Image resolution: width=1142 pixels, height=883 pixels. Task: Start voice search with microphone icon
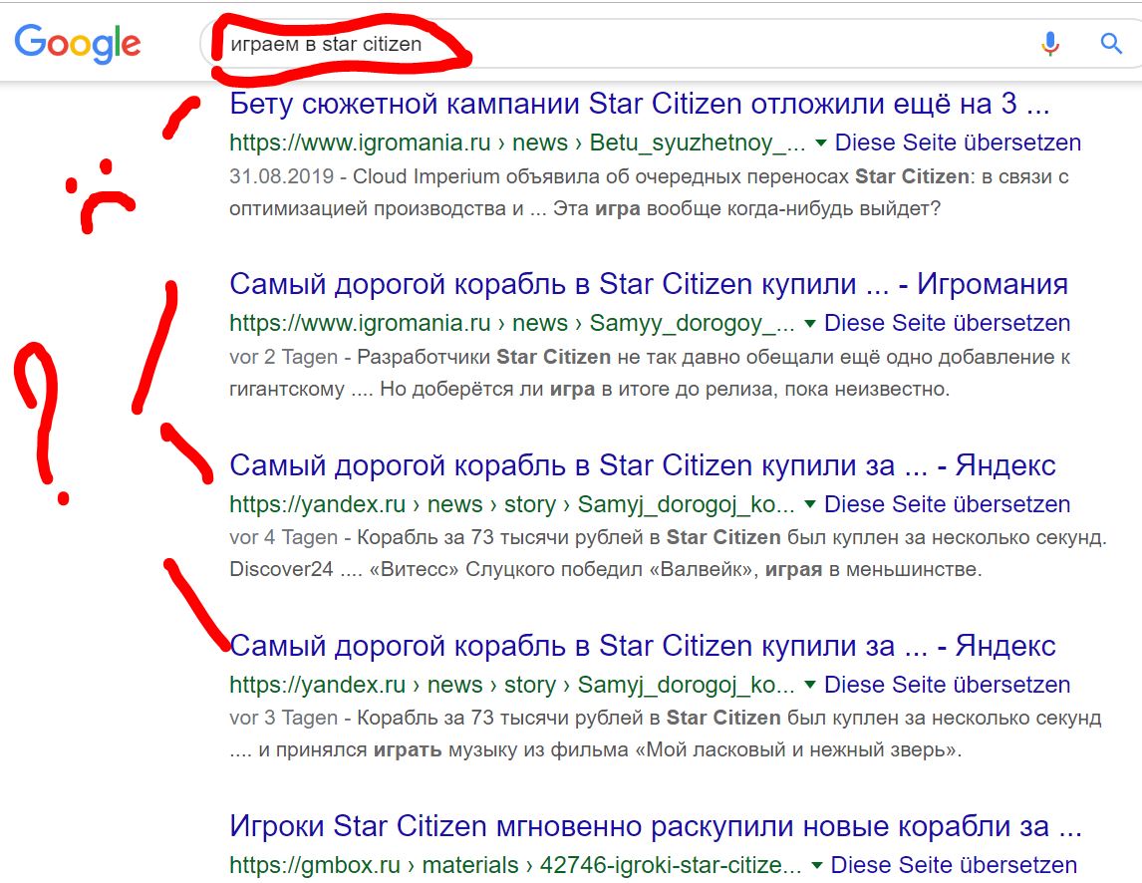coord(1049,44)
